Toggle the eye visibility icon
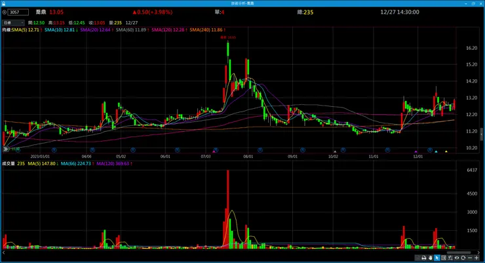Viewport: 485px width, 263px height. (x=457, y=258)
